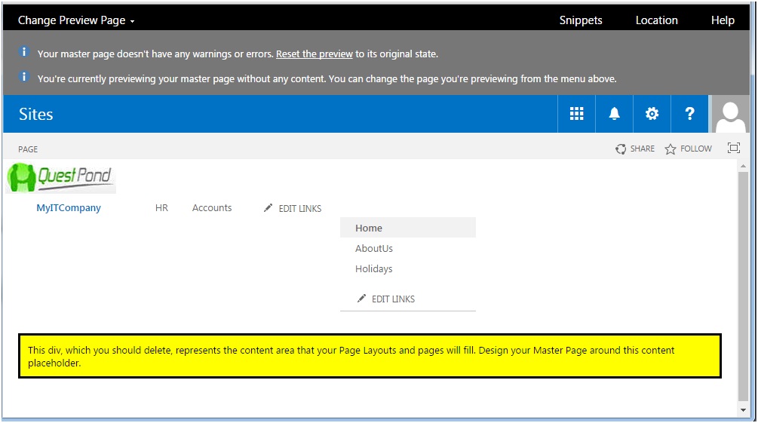Click the Follow star icon

tap(670, 149)
